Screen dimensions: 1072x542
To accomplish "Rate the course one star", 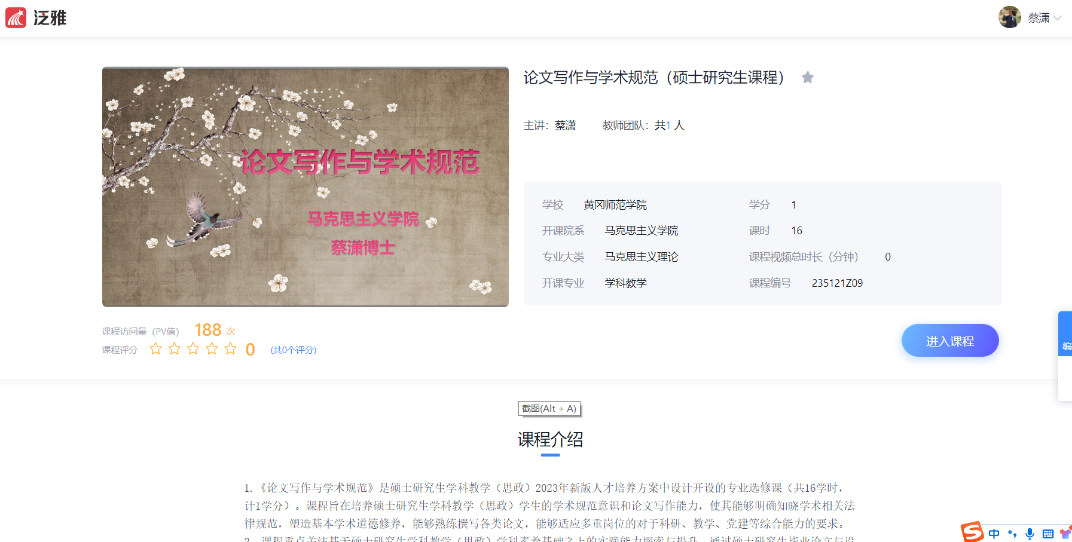I will click(155, 348).
